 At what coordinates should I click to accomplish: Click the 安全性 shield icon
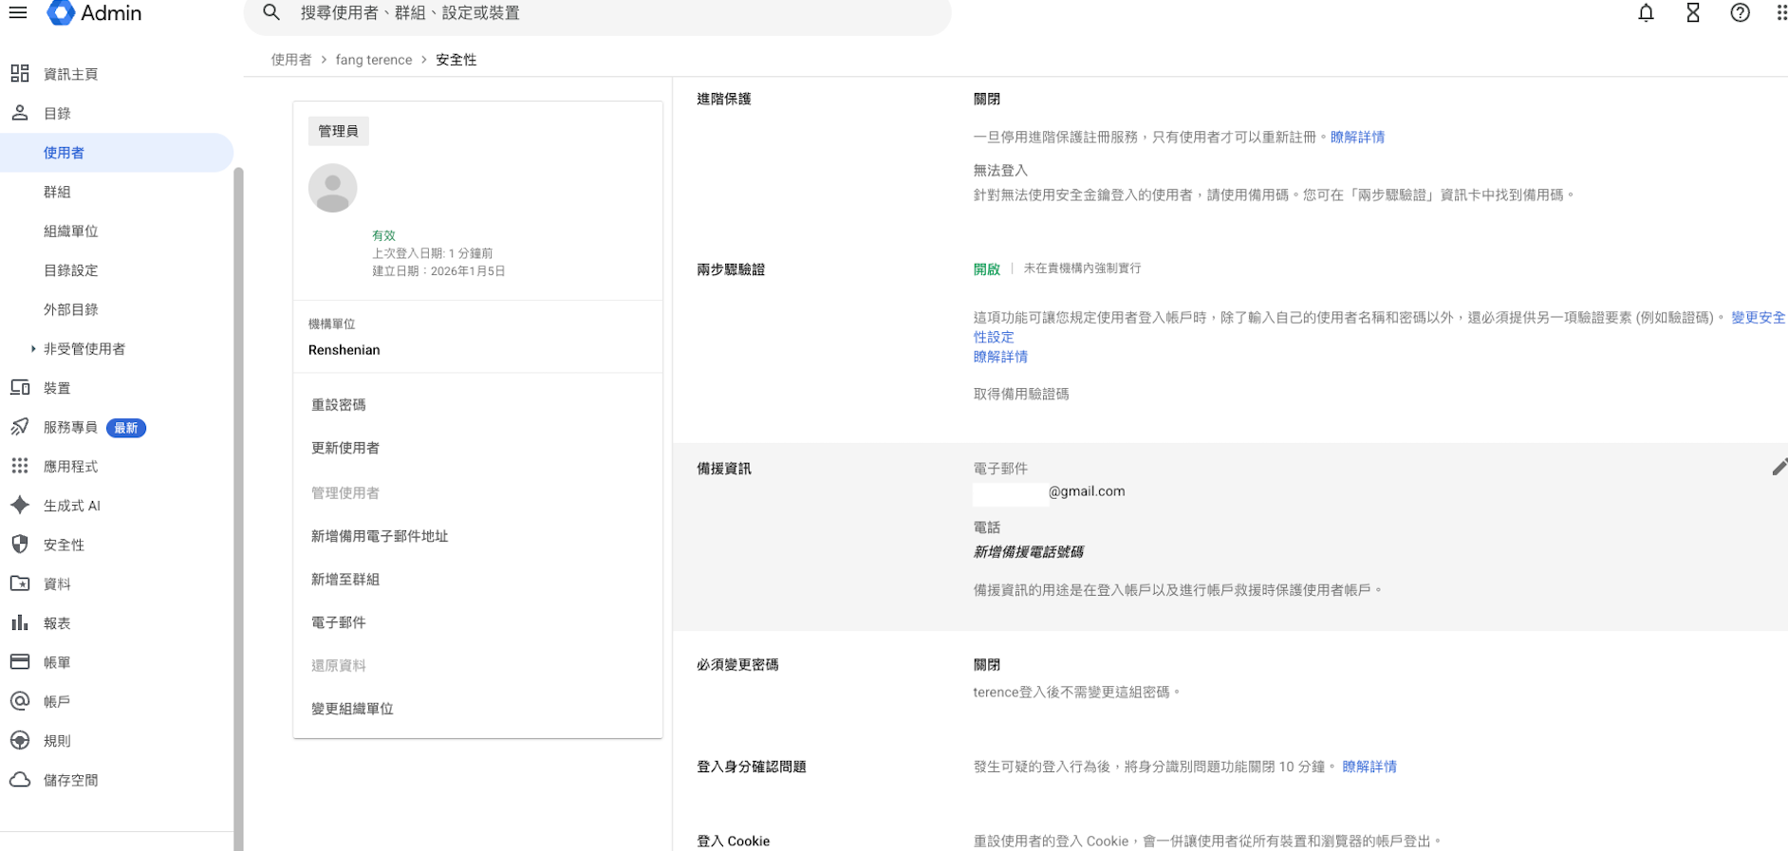pos(20,545)
